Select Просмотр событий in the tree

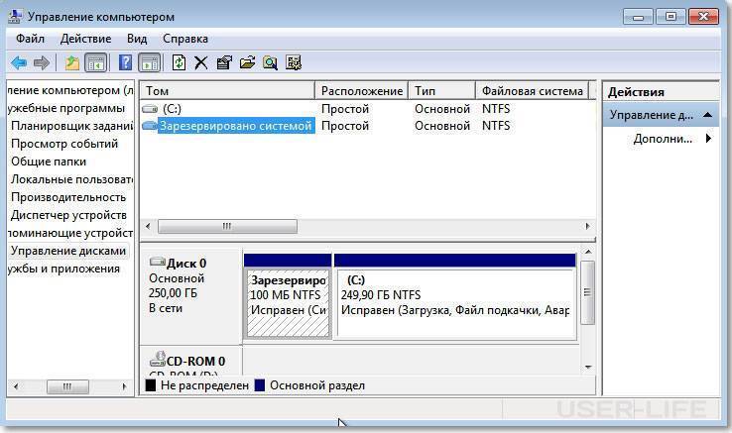64,144
